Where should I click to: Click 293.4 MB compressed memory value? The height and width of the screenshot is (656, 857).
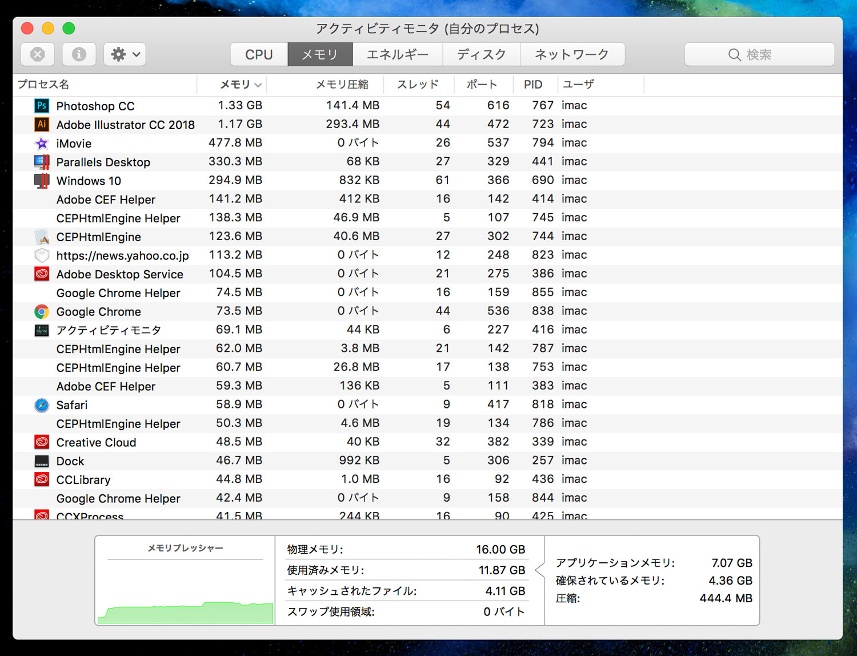click(x=353, y=124)
